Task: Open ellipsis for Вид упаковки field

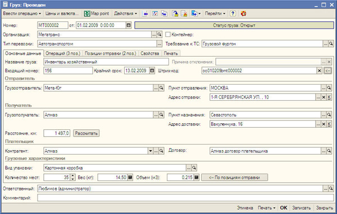Action: (189, 168)
